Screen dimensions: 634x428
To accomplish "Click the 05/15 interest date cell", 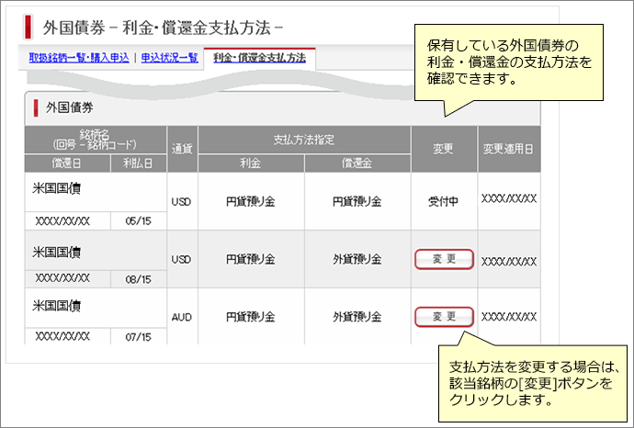I will point(138,221).
